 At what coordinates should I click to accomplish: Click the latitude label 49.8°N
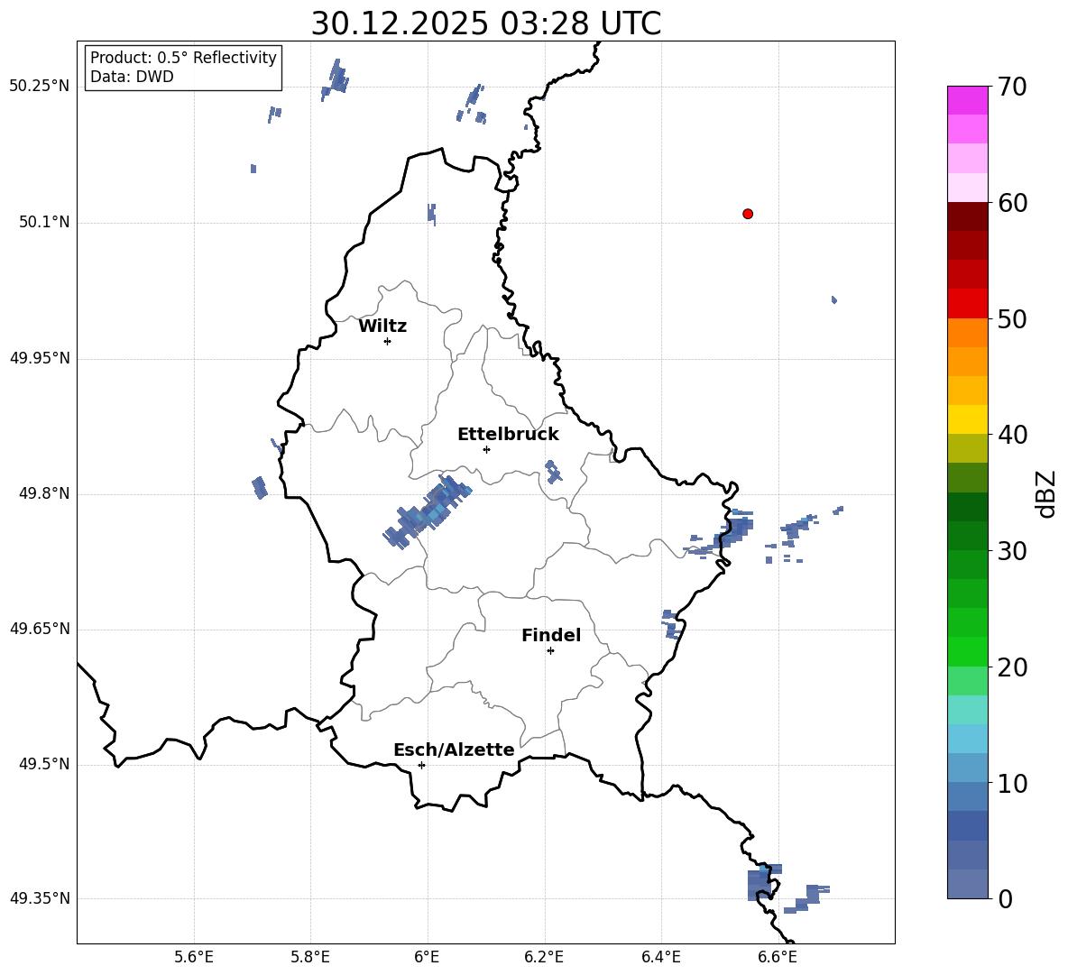point(44,493)
